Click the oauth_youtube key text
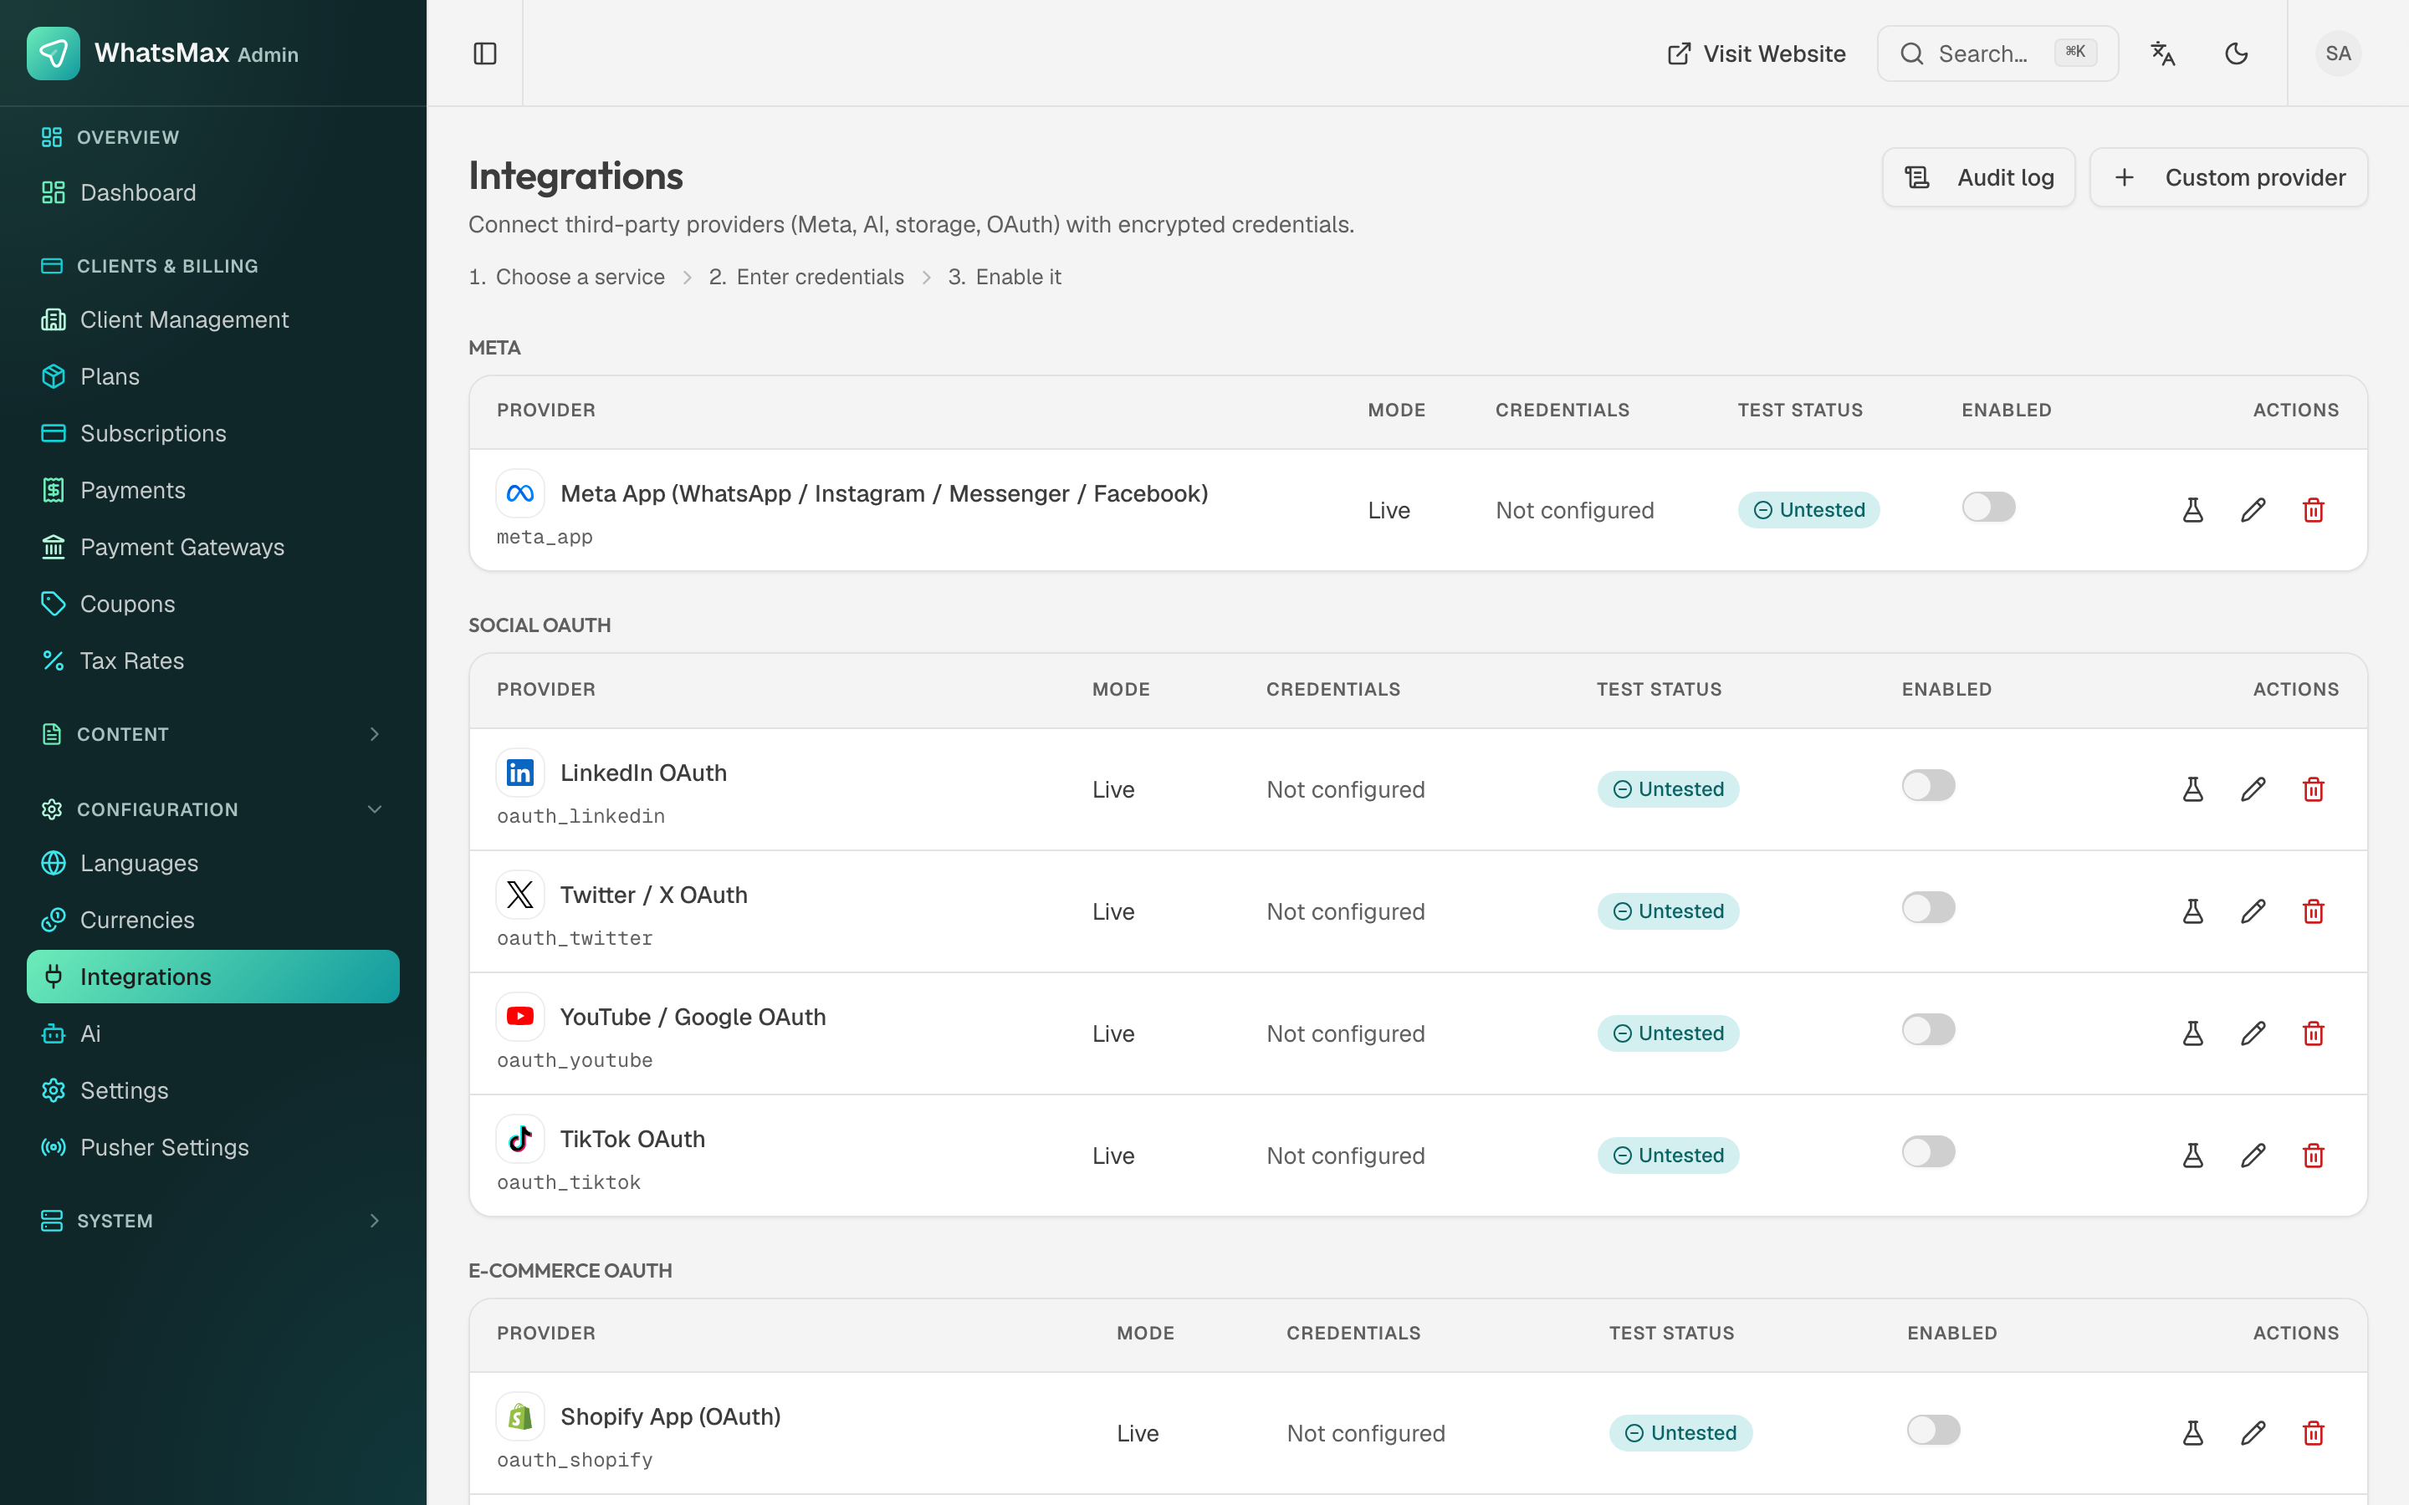Screen dimensions: 2409x1505 point(575,1060)
